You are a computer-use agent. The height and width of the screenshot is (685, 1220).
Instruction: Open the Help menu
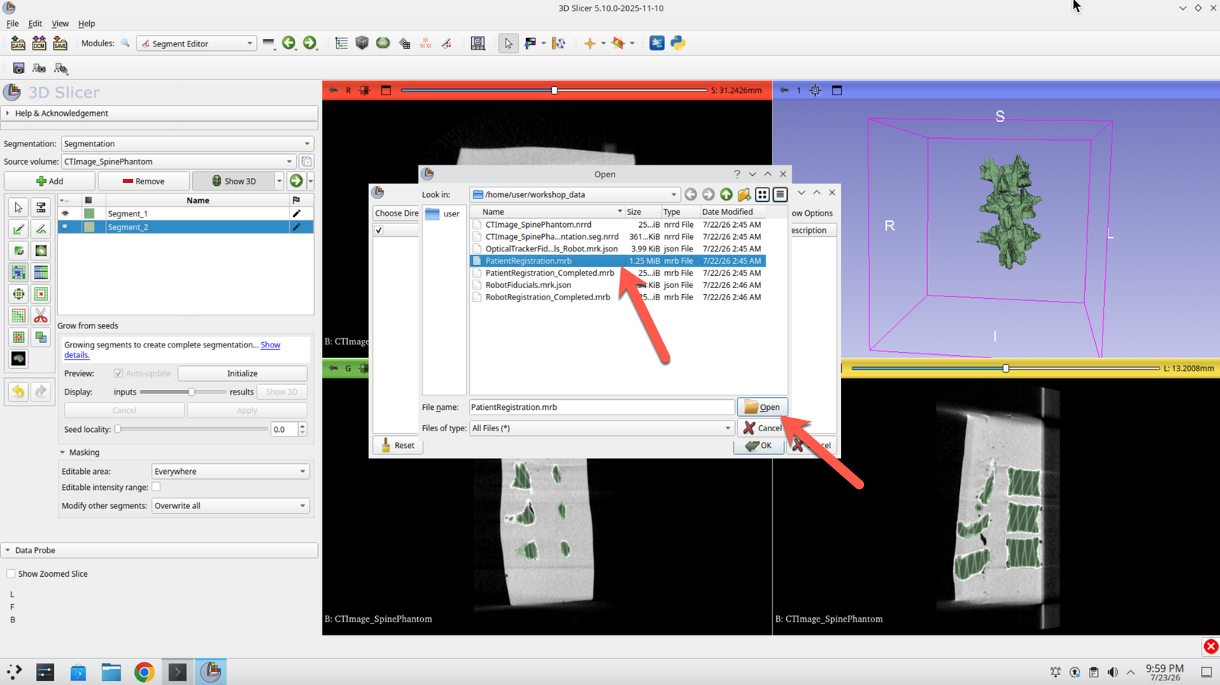tap(87, 24)
